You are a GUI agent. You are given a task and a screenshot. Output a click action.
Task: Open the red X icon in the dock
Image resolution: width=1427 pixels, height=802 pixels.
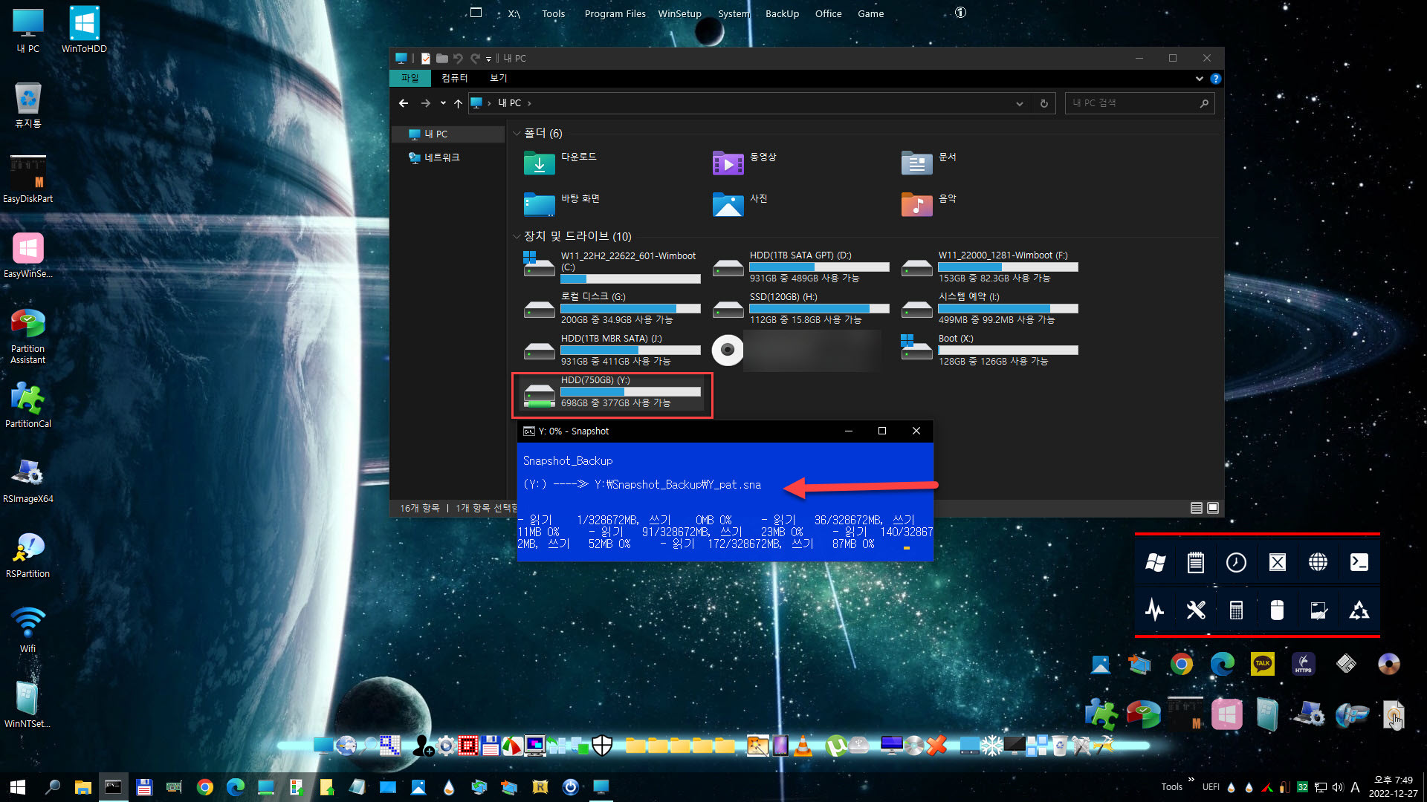936,745
